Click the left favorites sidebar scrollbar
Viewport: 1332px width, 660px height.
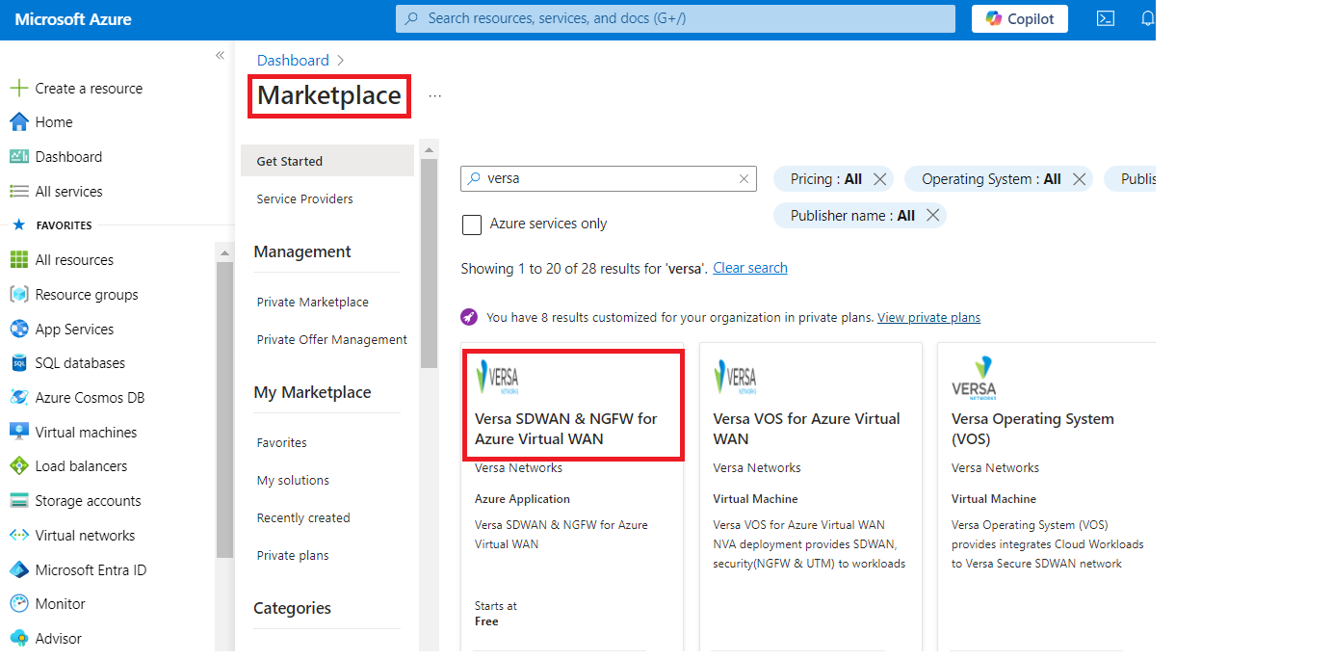pyautogui.click(x=224, y=409)
